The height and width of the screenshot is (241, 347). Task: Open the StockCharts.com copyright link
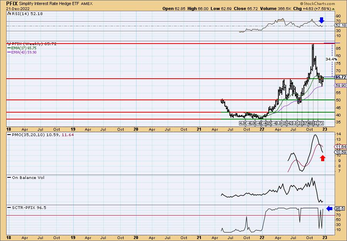[x=317, y=3]
